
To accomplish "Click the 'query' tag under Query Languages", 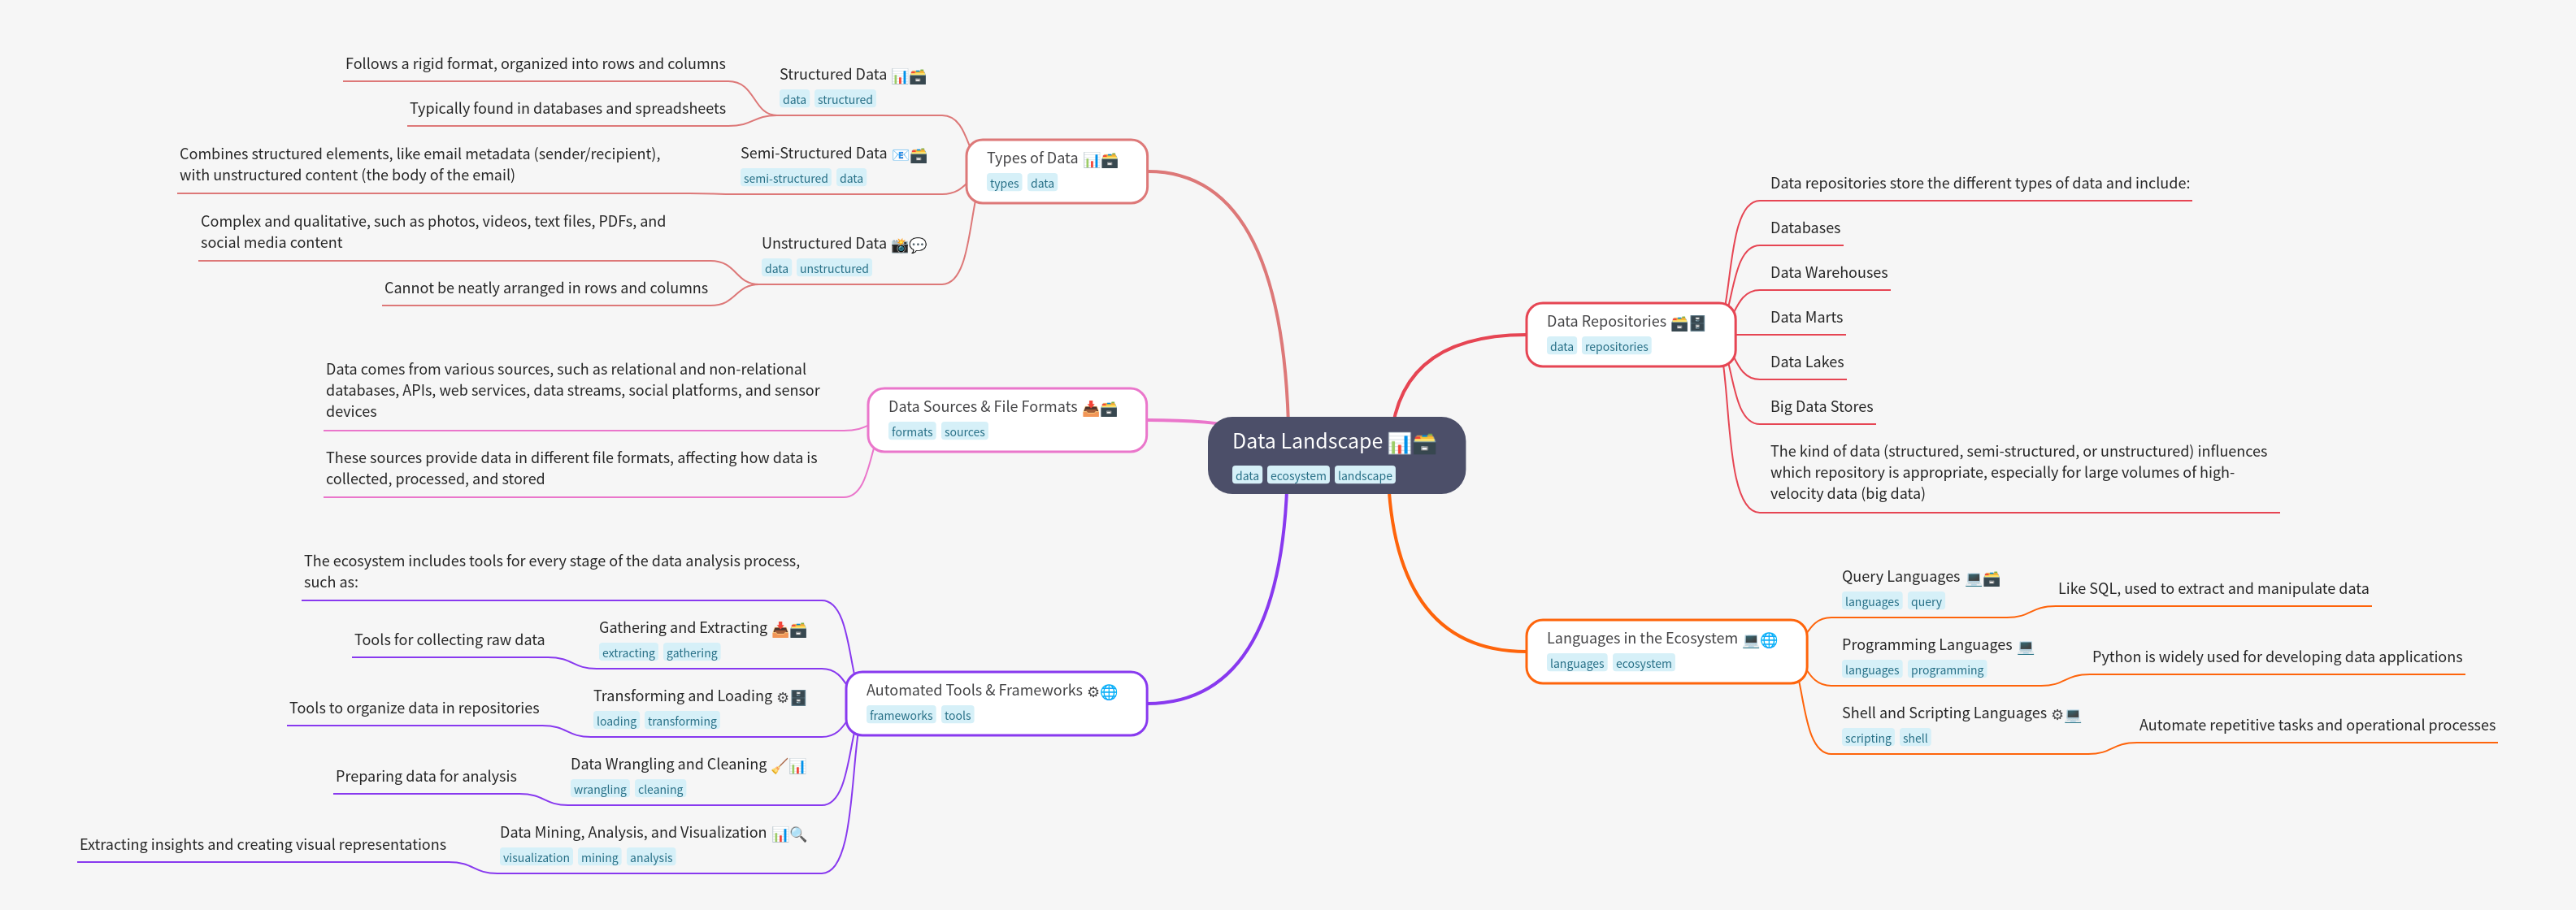I will tap(1926, 602).
